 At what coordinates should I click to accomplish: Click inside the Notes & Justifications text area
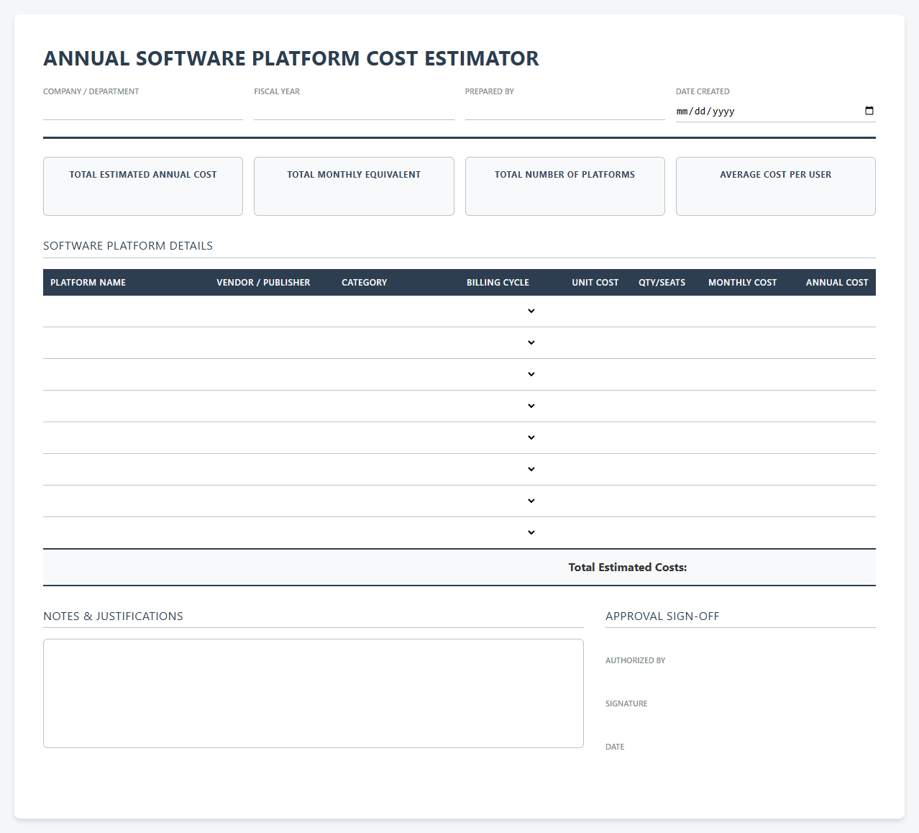314,693
